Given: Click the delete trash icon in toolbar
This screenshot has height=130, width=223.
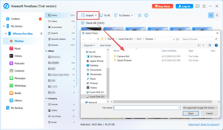Looking at the screenshot, I should [140, 15].
